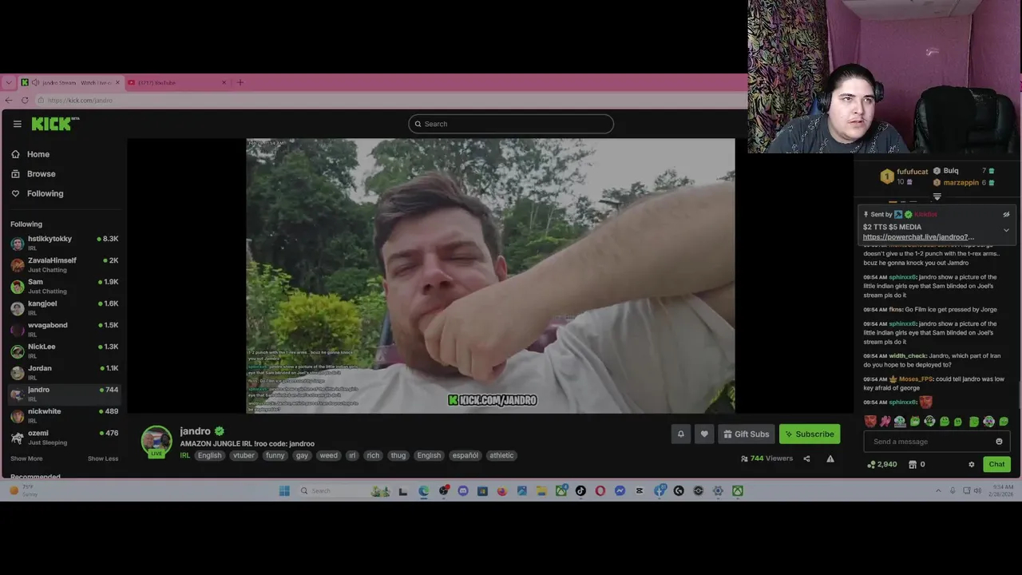Click the KICK logo

click(54, 124)
